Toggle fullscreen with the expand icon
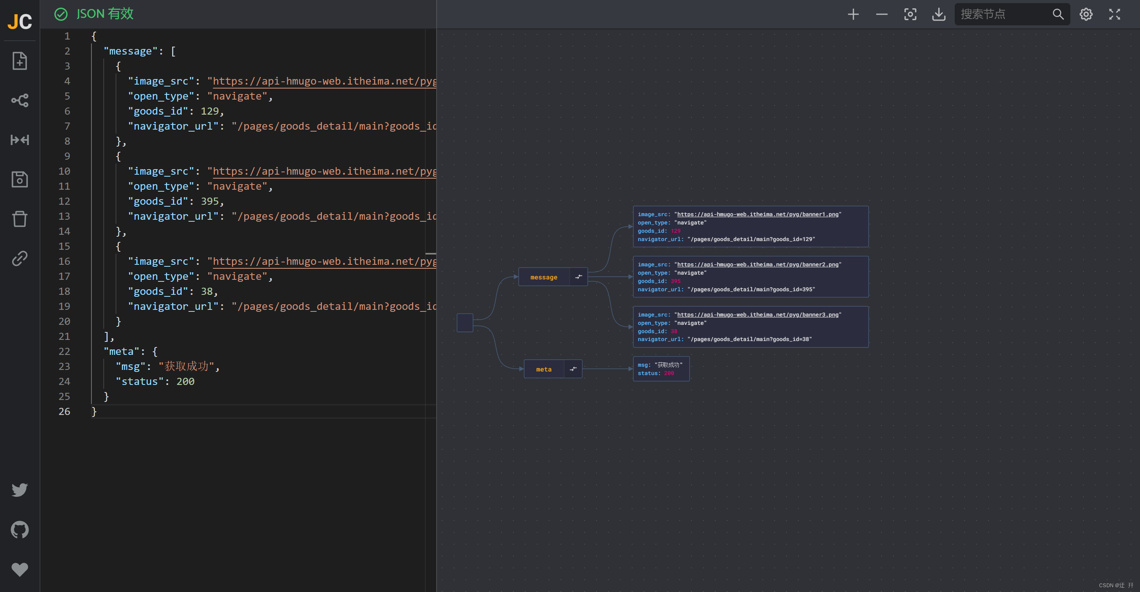 click(1114, 14)
